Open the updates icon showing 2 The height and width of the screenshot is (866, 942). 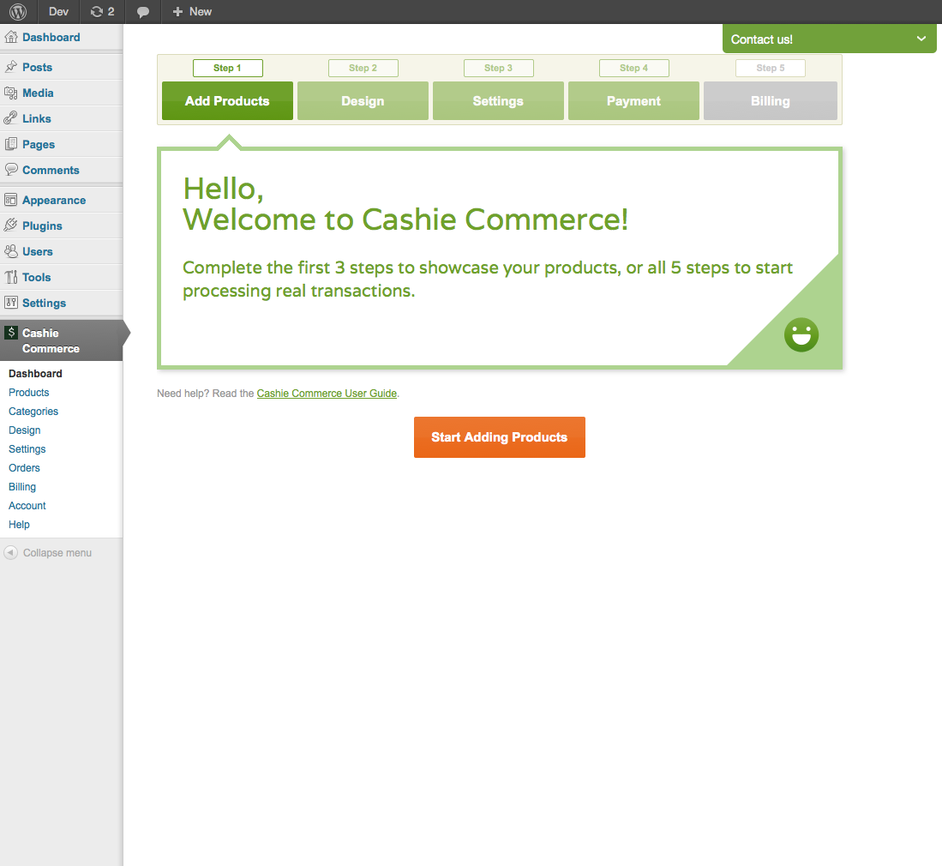click(102, 11)
